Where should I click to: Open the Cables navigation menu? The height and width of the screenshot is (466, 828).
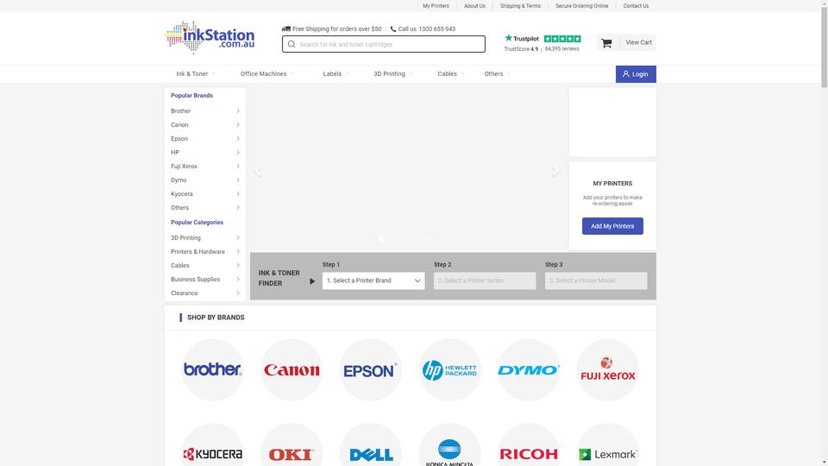pyautogui.click(x=451, y=74)
